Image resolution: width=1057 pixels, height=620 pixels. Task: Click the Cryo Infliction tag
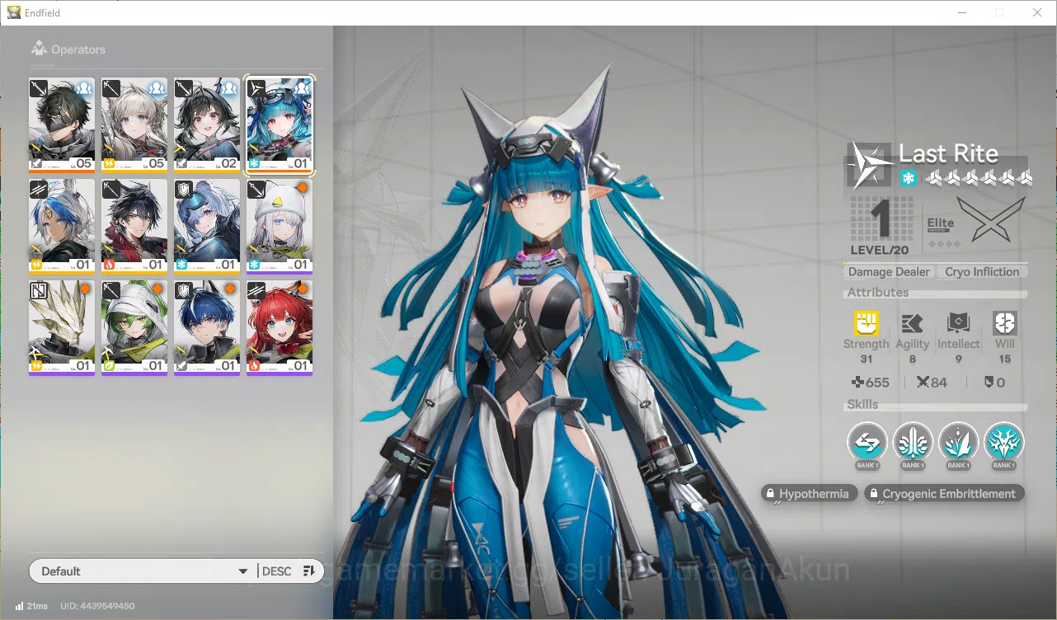pos(982,272)
